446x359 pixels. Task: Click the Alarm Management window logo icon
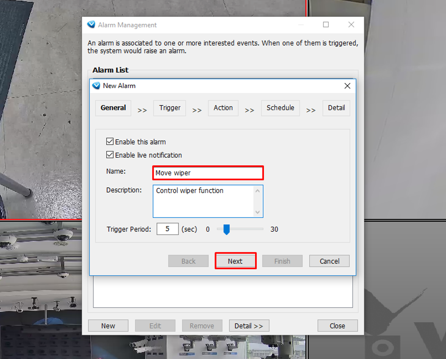pyautogui.click(x=91, y=25)
